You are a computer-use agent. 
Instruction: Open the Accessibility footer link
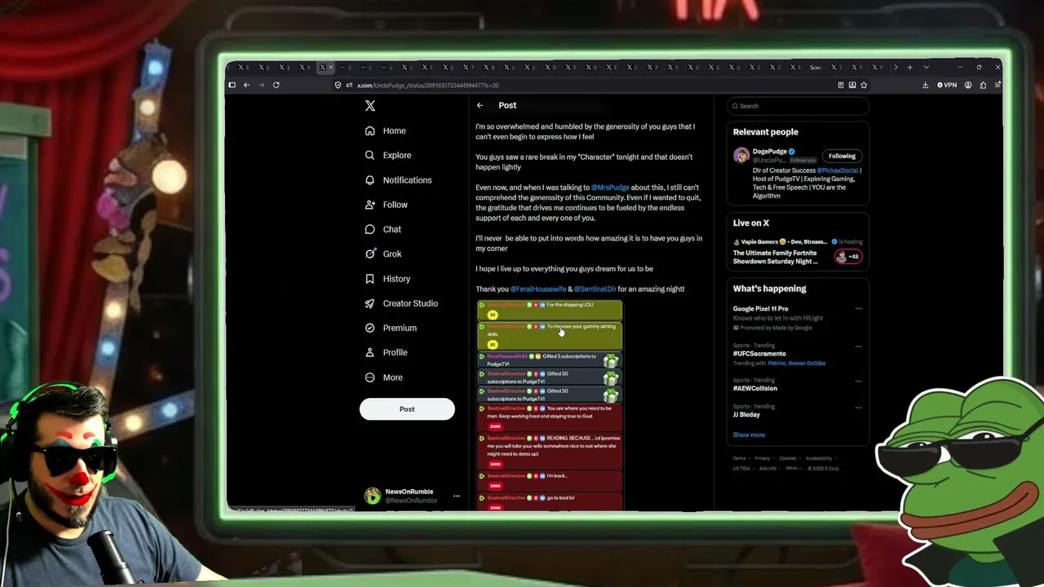pos(819,458)
